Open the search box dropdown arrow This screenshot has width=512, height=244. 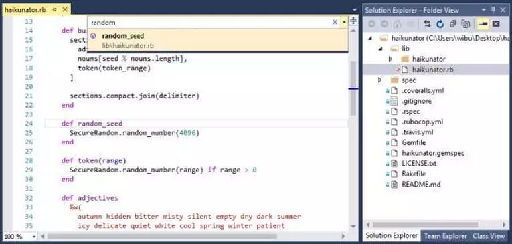coord(344,23)
